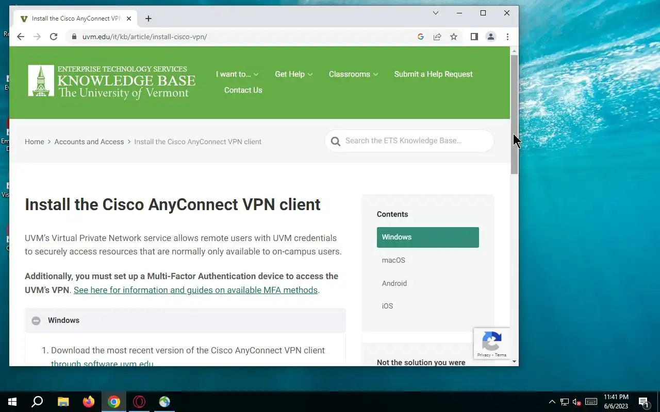Open the Windows Start menu

(x=12, y=402)
